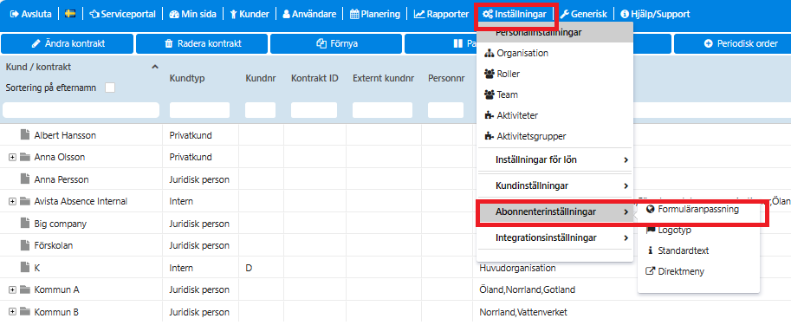The image size is (791, 325).
Task: Open Kundinställningar submenu
Action: [554, 186]
